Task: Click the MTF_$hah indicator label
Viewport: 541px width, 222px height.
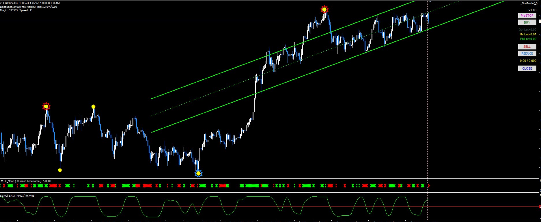Action: 26,181
